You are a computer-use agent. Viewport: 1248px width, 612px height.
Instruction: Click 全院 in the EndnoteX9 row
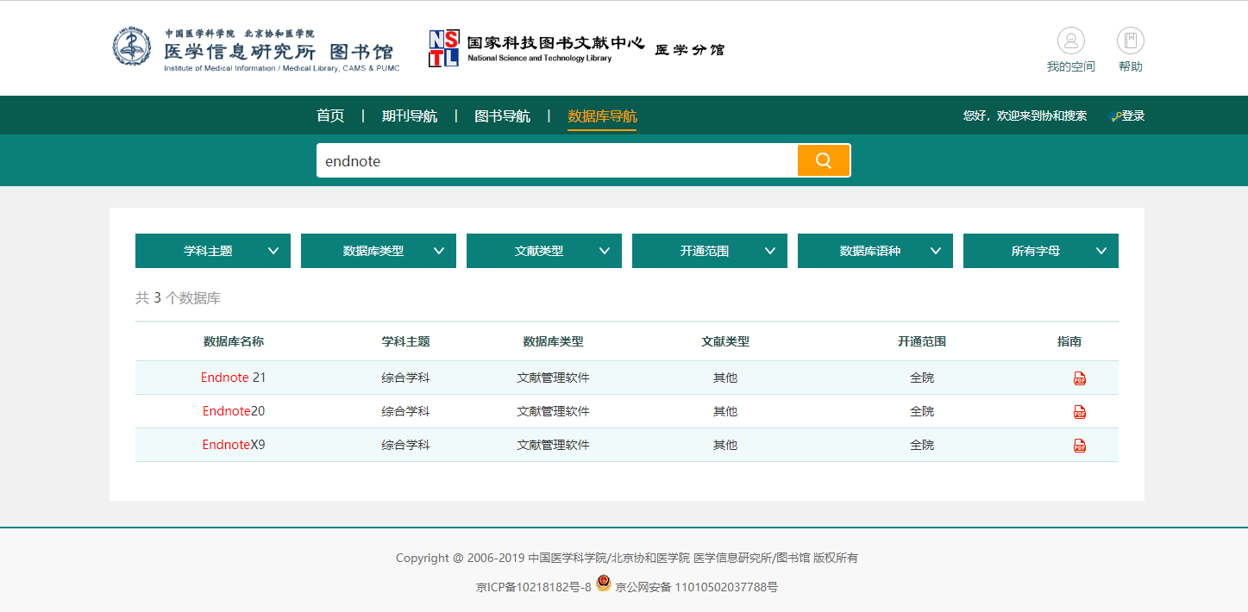pyautogui.click(x=922, y=445)
